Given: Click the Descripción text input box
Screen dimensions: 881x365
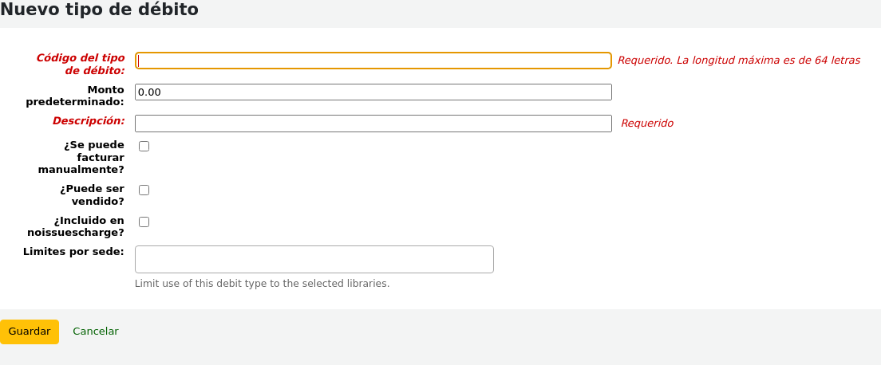Looking at the screenshot, I should [x=373, y=124].
